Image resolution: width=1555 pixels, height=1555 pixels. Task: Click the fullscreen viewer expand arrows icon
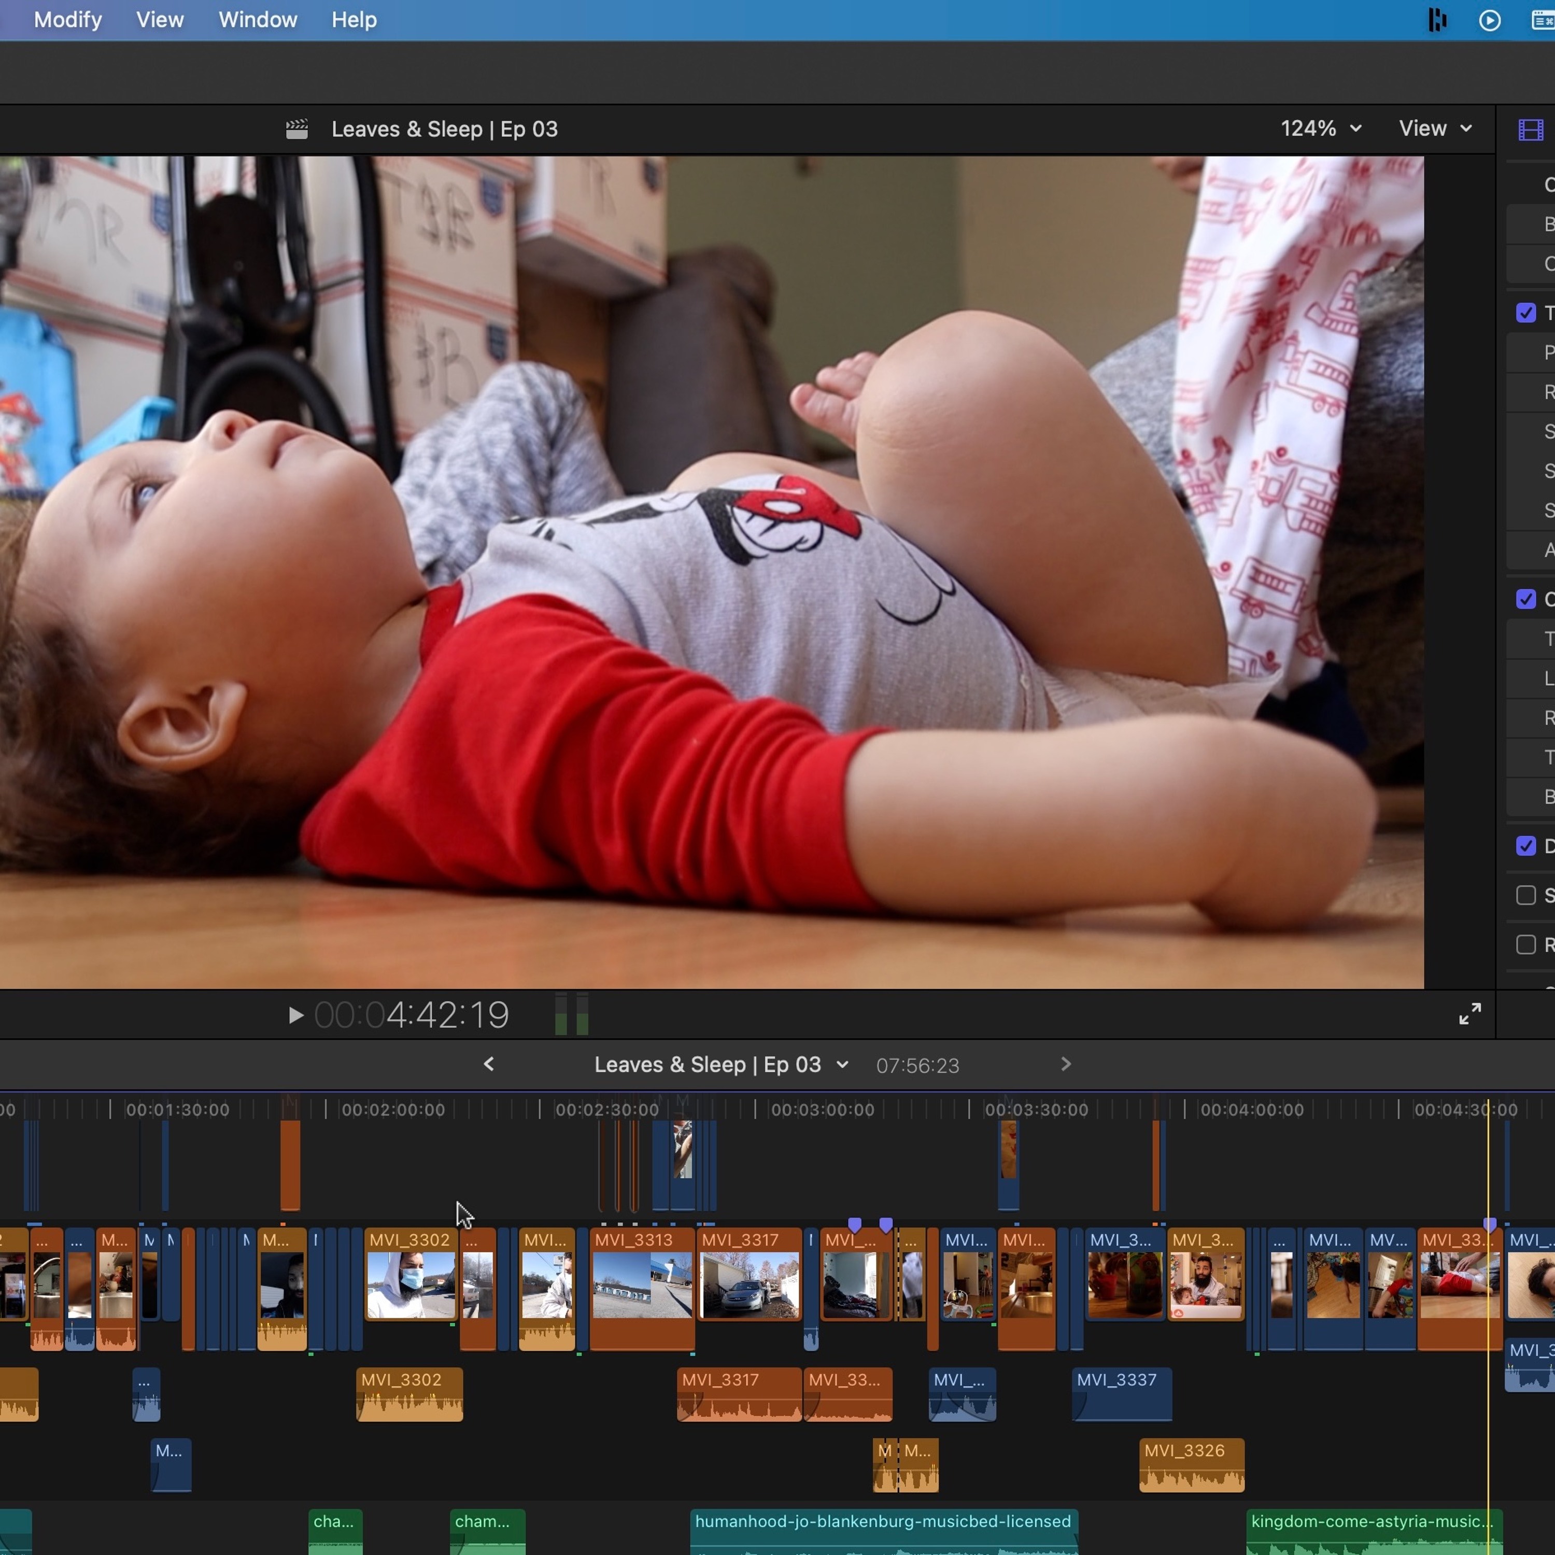pos(1469,1013)
